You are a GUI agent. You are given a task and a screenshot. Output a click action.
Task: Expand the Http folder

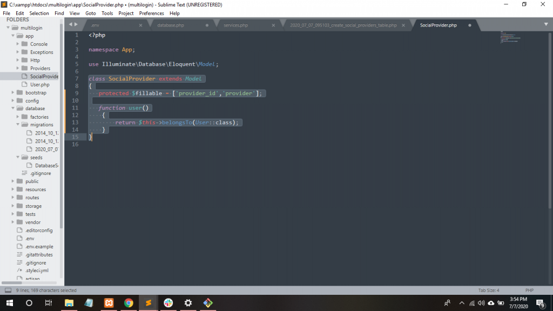point(18,60)
